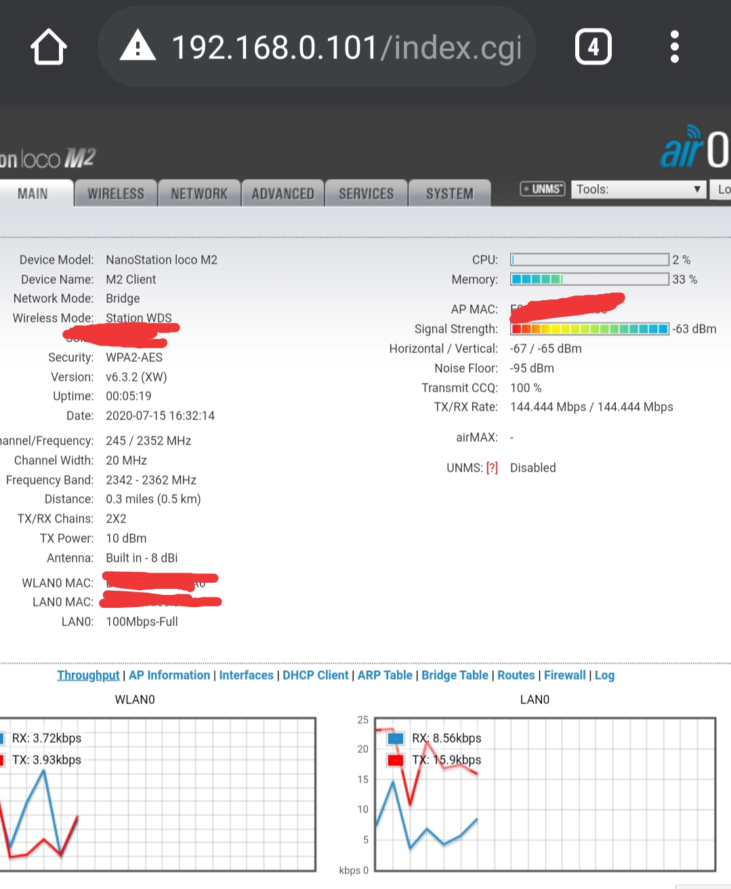Click the Signal Strength color bar

pyautogui.click(x=589, y=329)
